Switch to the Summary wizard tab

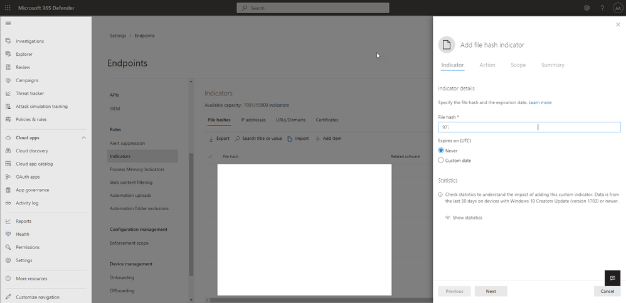tap(553, 65)
